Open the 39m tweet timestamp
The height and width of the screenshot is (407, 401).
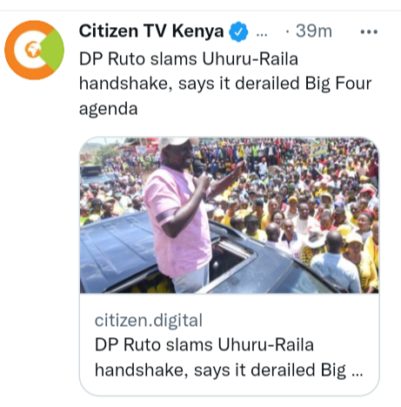point(314,31)
